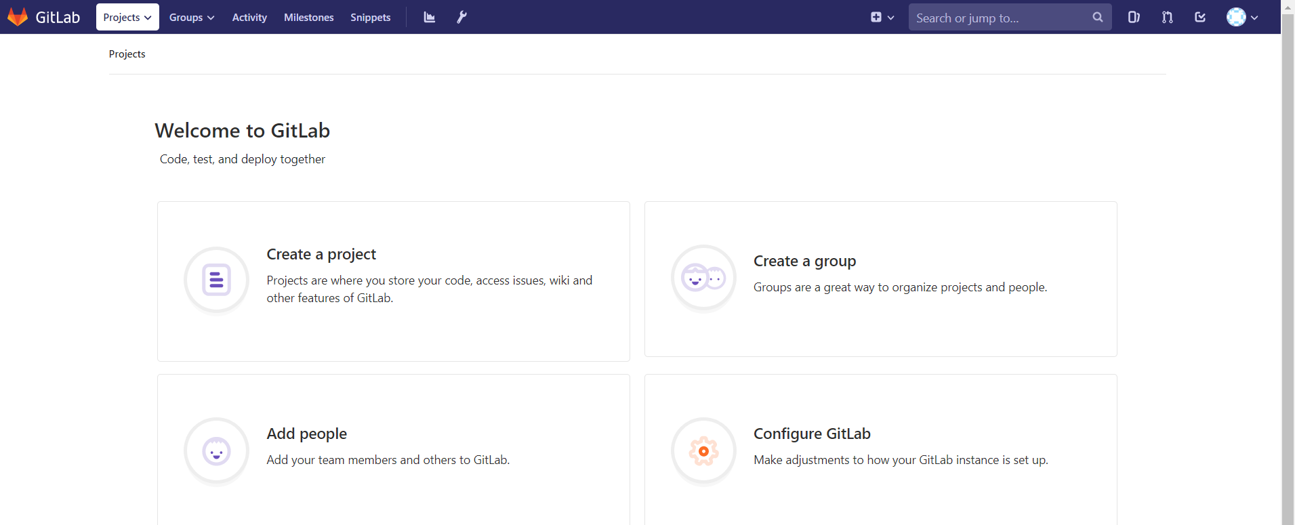Click 'Projects are where you store' description

pyautogui.click(x=430, y=289)
